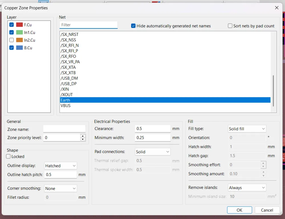Disable the B.Cu layer checkbox
Screen dimensions: 285x219
[x=11, y=47]
